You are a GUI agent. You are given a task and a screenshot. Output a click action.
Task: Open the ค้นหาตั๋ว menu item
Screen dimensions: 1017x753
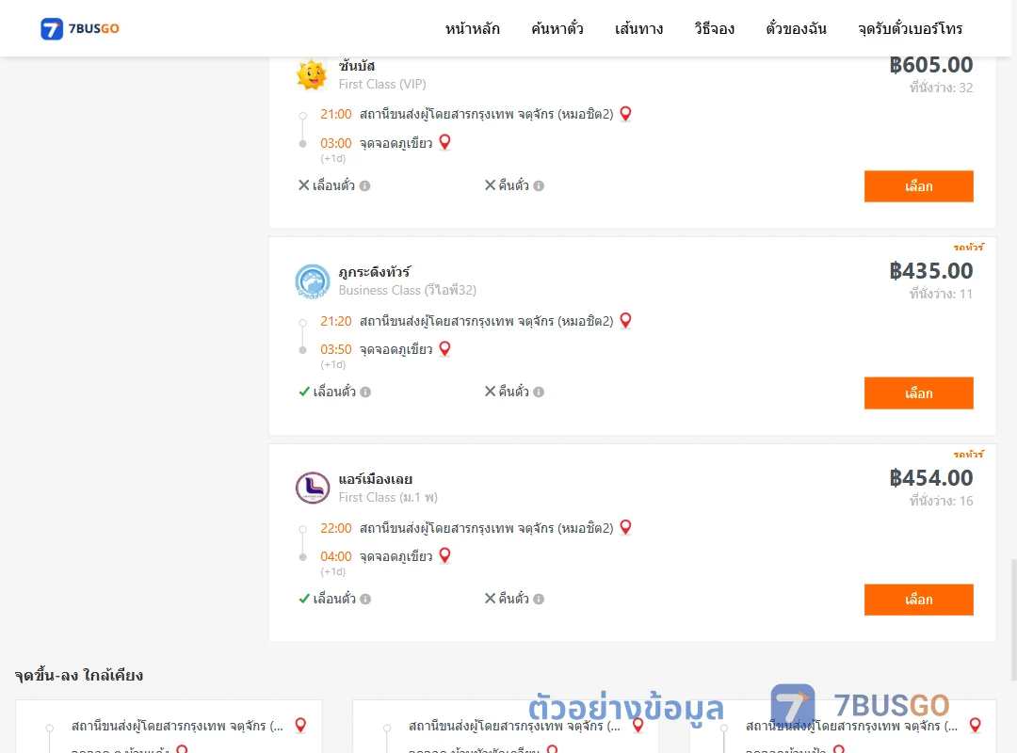tap(557, 28)
